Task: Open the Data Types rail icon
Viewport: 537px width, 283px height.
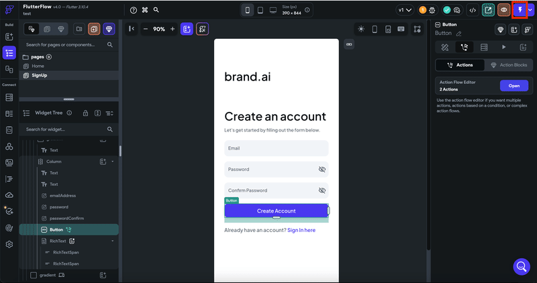Action: tap(9, 113)
